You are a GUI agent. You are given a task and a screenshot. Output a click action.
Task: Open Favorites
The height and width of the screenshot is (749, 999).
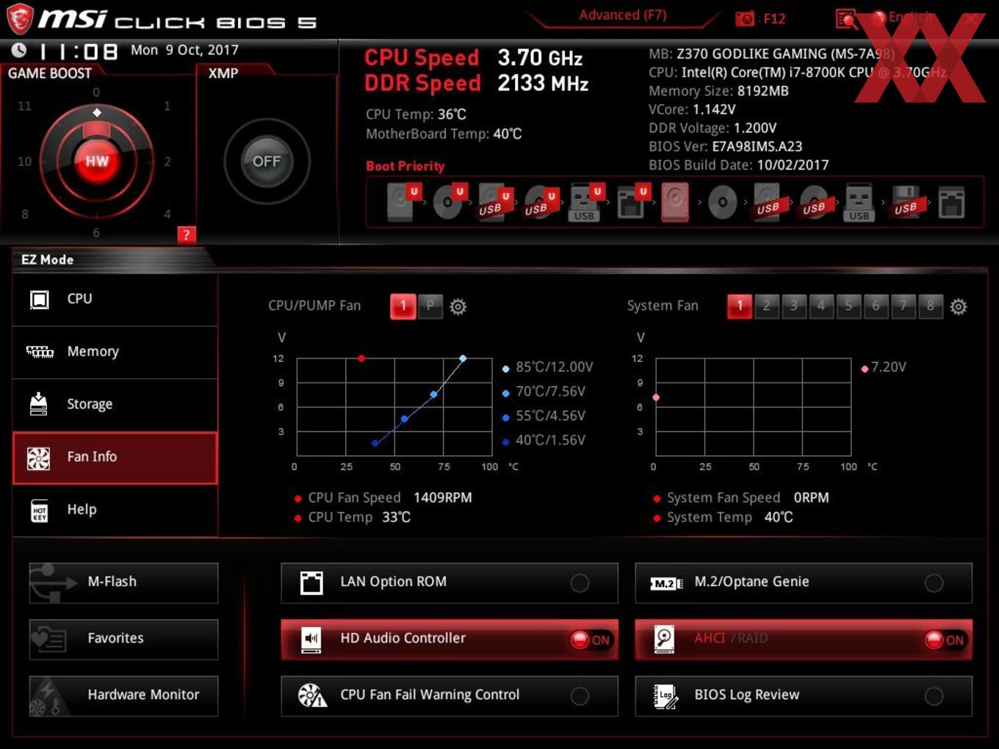click(x=123, y=640)
